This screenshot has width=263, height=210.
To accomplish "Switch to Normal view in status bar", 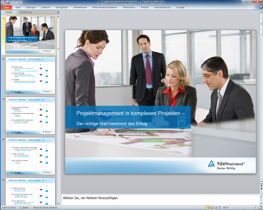I will pyautogui.click(x=208, y=207).
